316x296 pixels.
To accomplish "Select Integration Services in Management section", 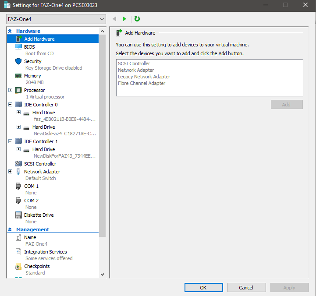I will tap(45, 252).
